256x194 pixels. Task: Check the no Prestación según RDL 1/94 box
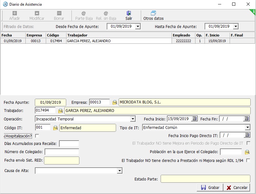click(x=248, y=161)
